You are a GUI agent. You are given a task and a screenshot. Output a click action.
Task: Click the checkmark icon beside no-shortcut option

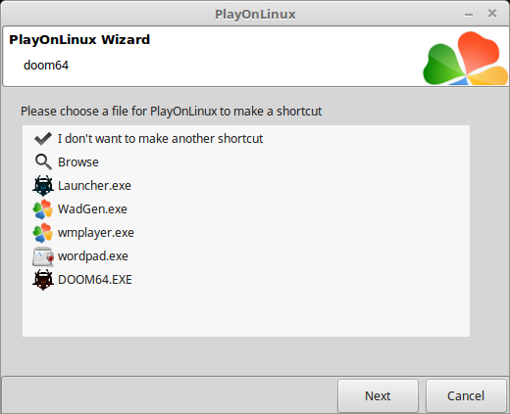[43, 139]
